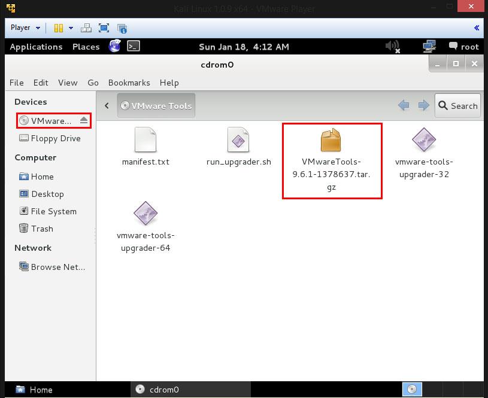Launch the Iceweasel browser from top panel
Viewport: 488px width, 398px height.
coord(114,46)
